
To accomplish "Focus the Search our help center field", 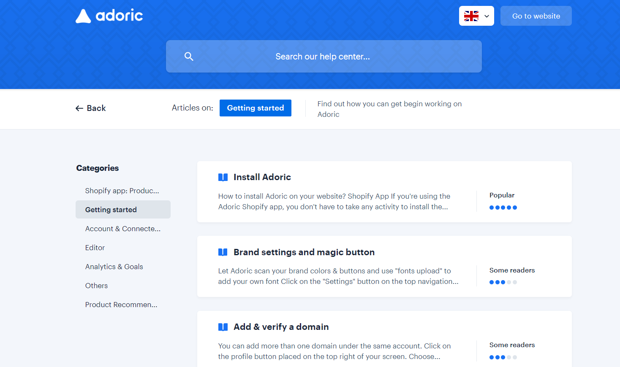I will click(x=324, y=57).
